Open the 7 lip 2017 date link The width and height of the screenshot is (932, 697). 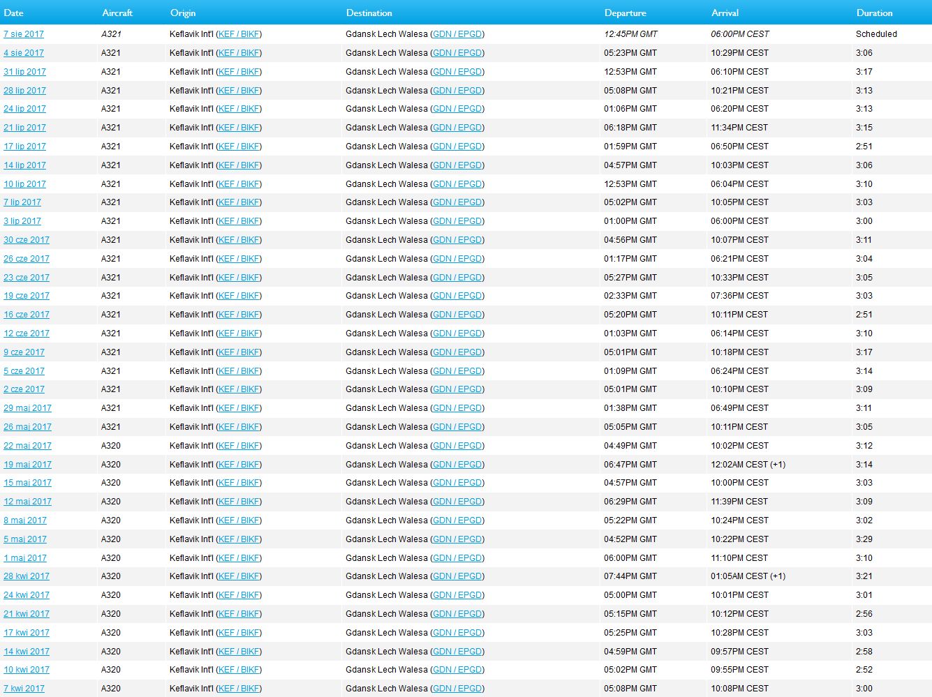pos(22,202)
